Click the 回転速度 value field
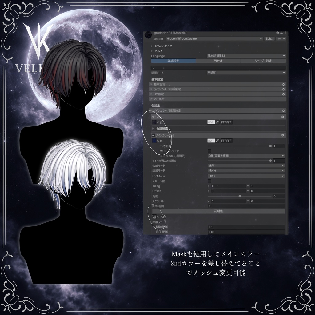This screenshot has height=315, width=315. coord(246,206)
